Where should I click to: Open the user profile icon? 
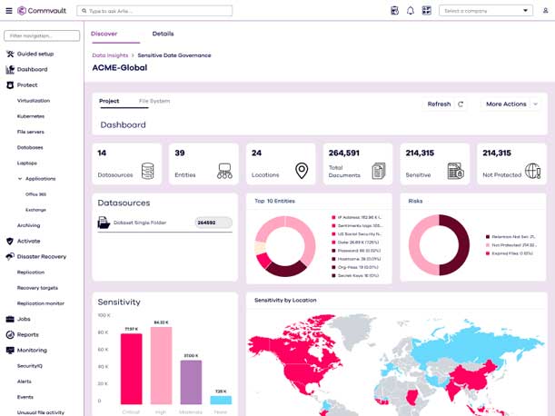[545, 11]
